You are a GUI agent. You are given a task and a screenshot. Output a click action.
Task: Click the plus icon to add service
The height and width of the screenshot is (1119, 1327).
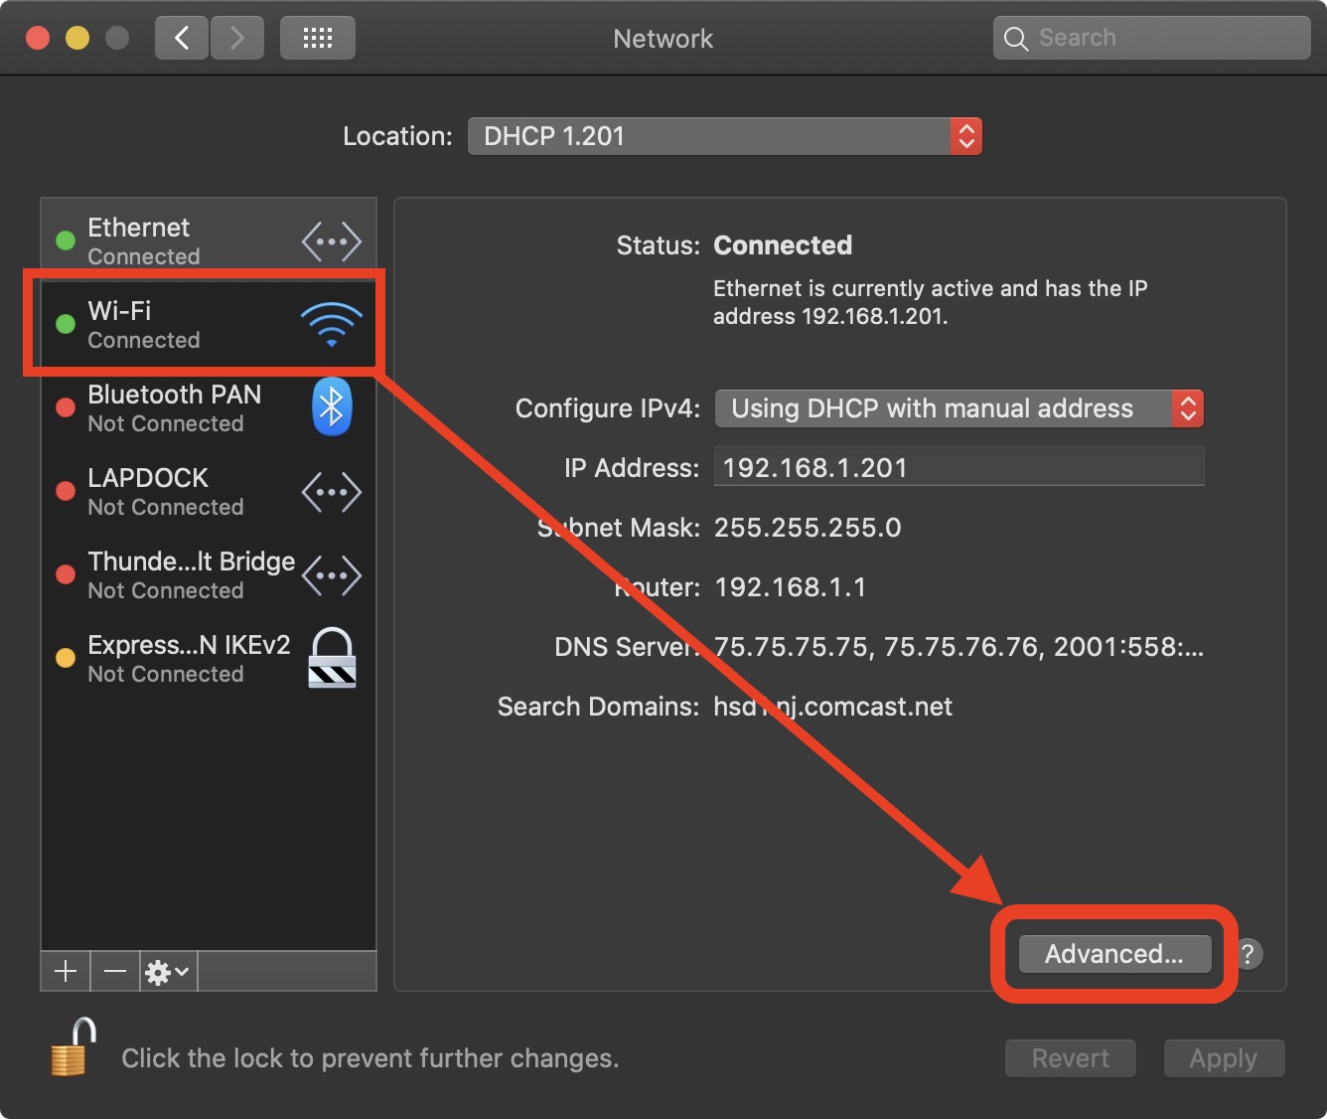pos(66,971)
